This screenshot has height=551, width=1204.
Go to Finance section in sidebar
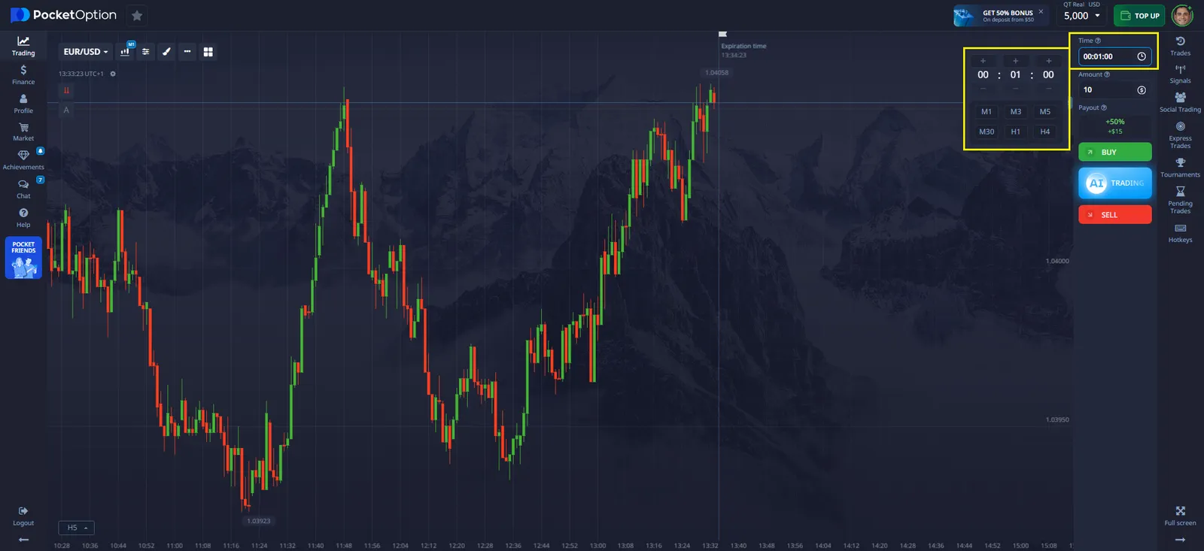click(x=23, y=74)
